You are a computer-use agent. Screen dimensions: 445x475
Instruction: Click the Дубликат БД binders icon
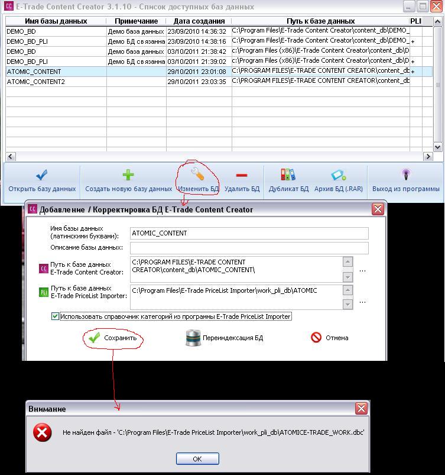click(x=288, y=175)
